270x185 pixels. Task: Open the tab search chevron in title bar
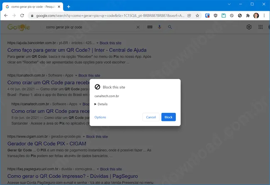[x=229, y=4]
